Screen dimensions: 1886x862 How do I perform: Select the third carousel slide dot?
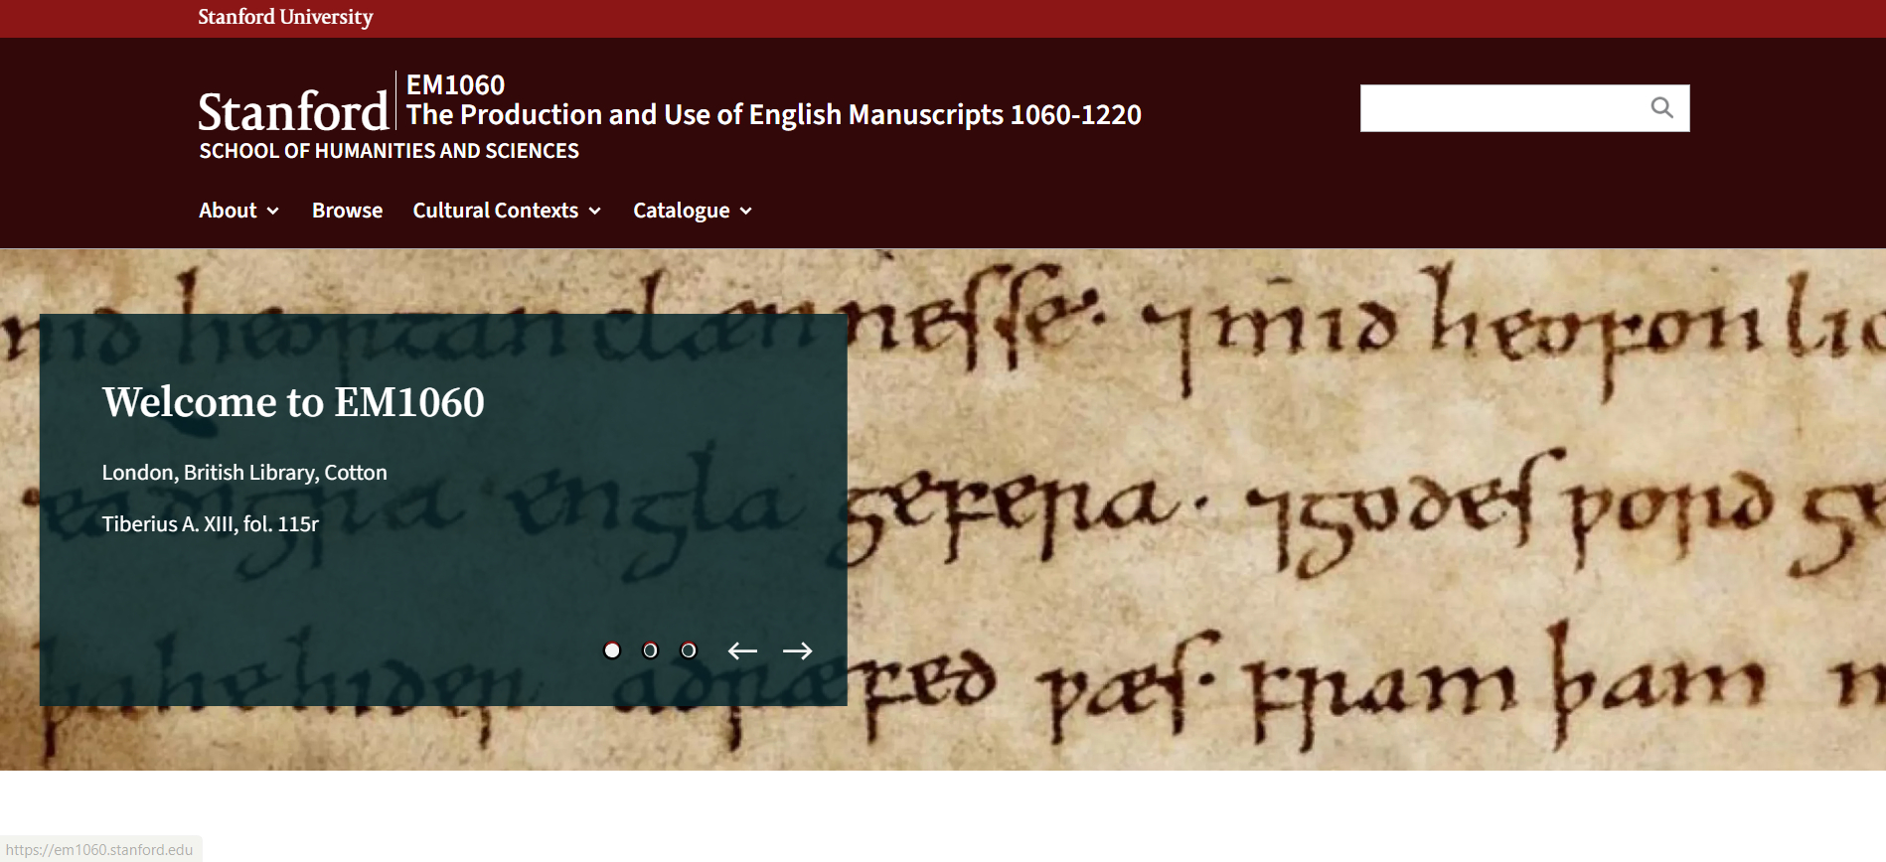pyautogui.click(x=688, y=650)
